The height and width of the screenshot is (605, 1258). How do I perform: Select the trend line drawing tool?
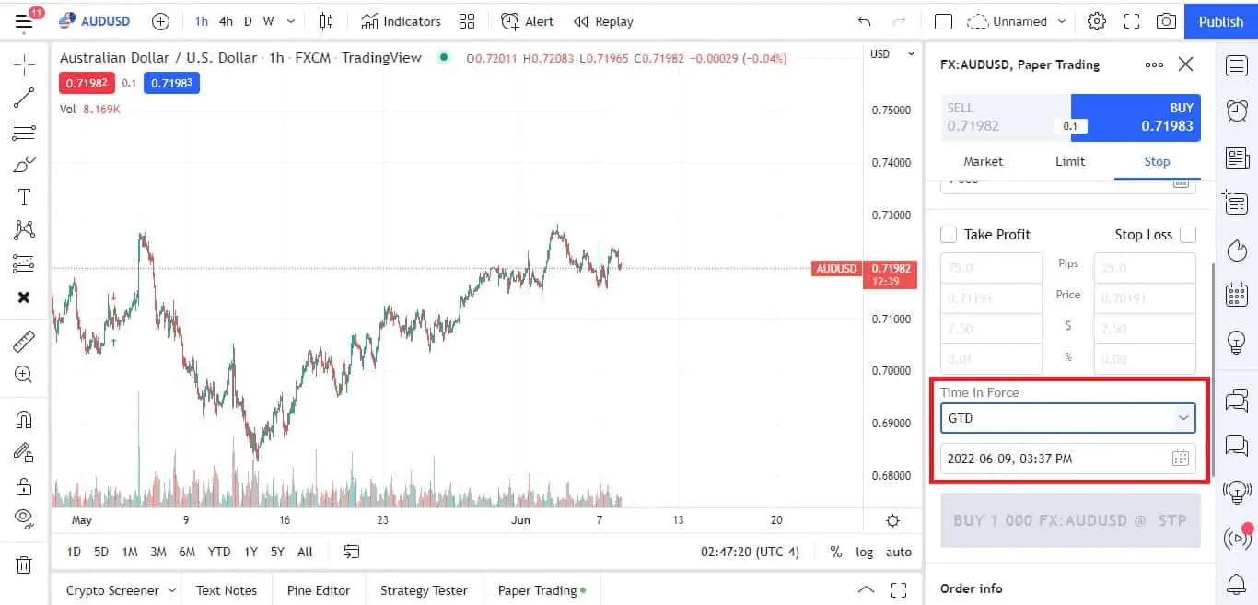click(x=24, y=97)
